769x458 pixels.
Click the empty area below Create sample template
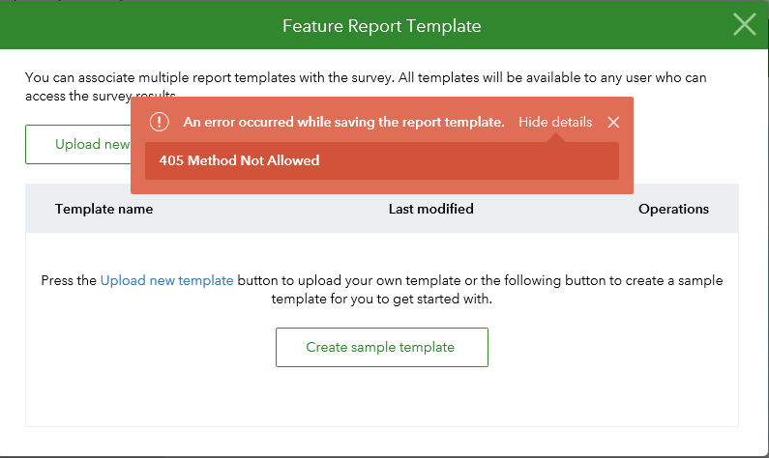pyautogui.click(x=381, y=398)
